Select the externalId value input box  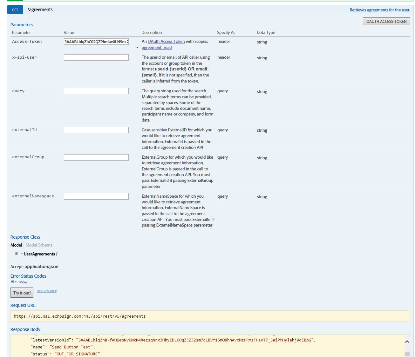96,130
